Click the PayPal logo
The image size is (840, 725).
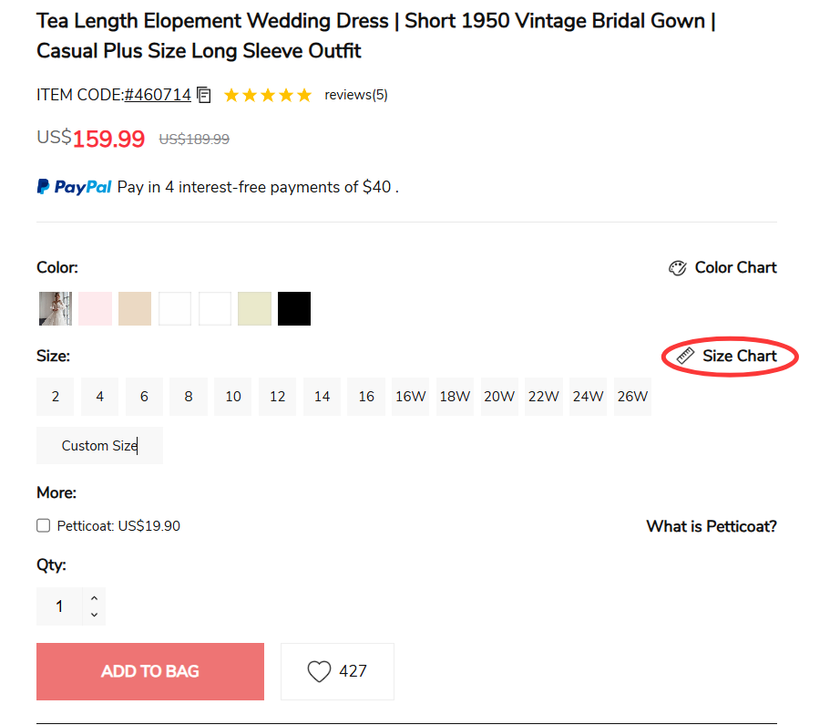[x=75, y=187]
